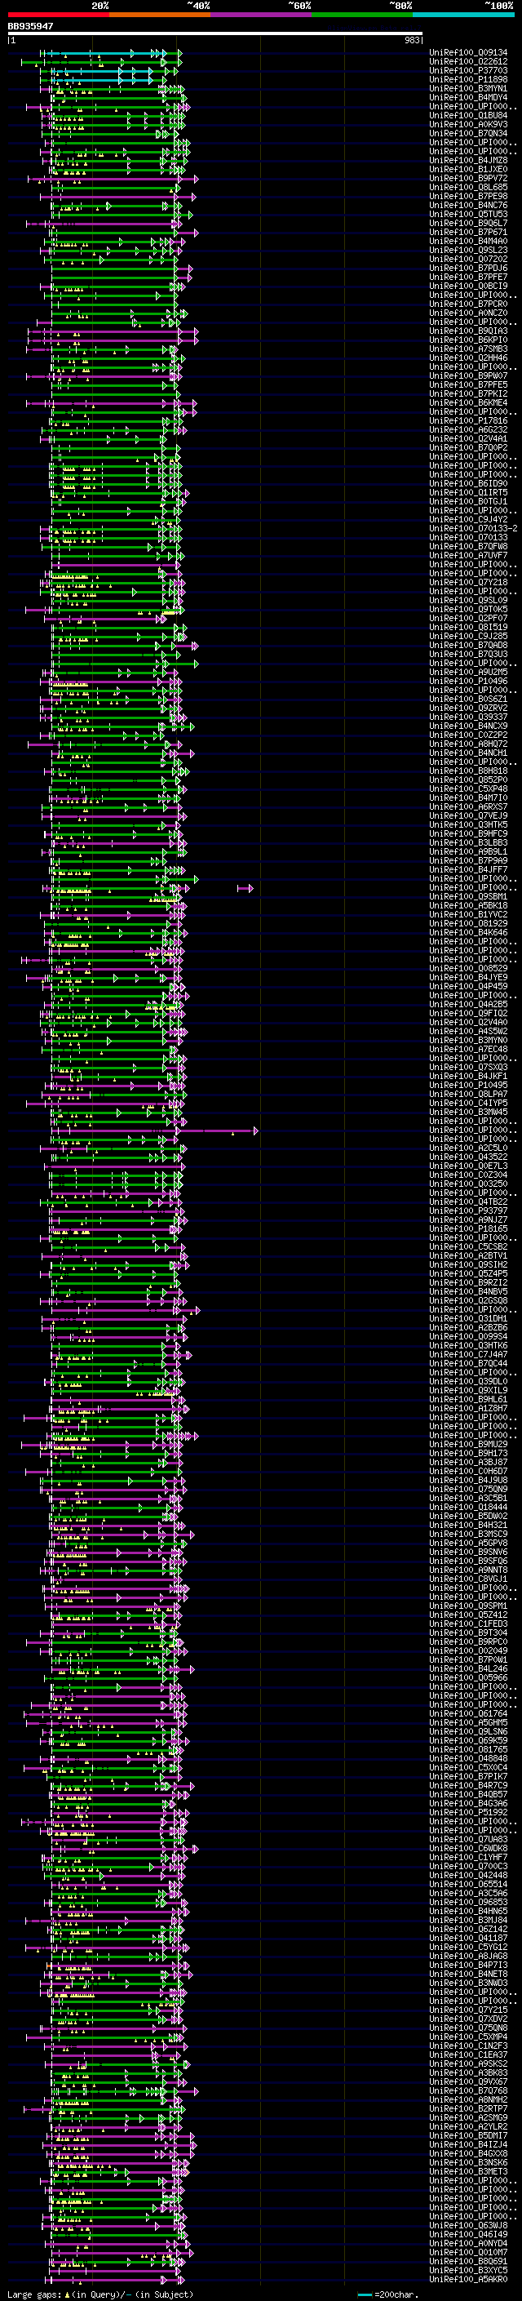Open hit UniRef100_B3MYN1
522x2301 pixels.
pos(468,88)
